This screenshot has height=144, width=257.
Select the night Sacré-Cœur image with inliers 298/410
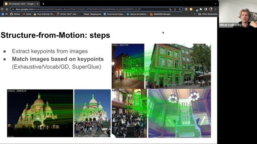click(40, 113)
